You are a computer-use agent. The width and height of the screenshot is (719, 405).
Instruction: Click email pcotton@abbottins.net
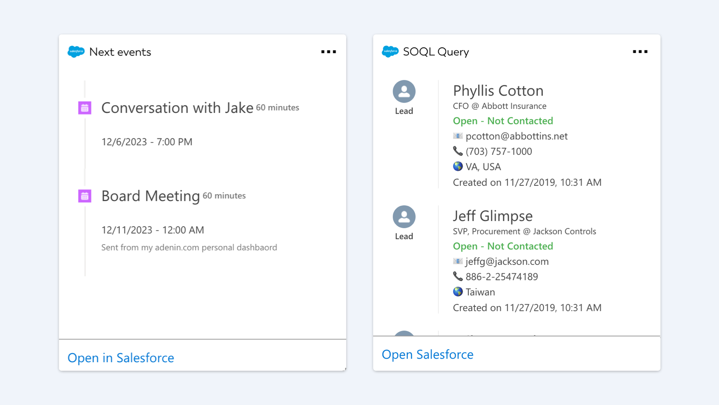pos(517,136)
